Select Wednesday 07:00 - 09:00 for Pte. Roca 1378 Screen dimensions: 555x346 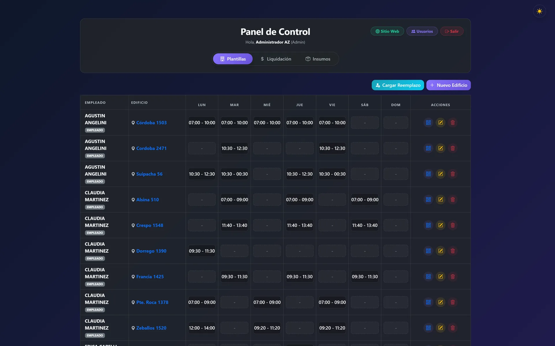tap(267, 302)
